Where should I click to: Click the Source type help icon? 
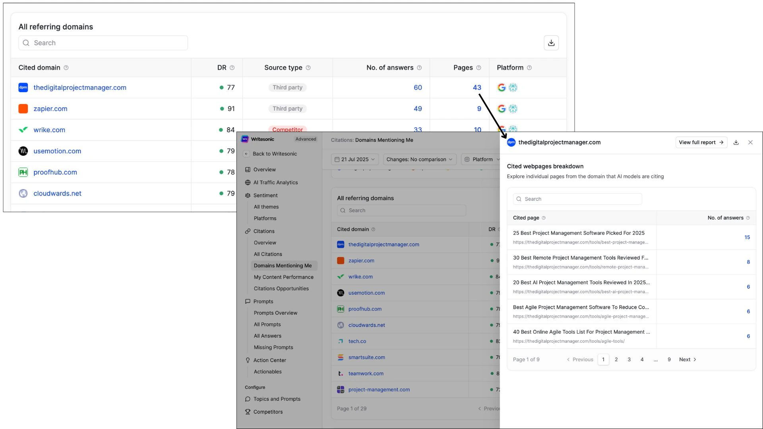[x=308, y=68]
